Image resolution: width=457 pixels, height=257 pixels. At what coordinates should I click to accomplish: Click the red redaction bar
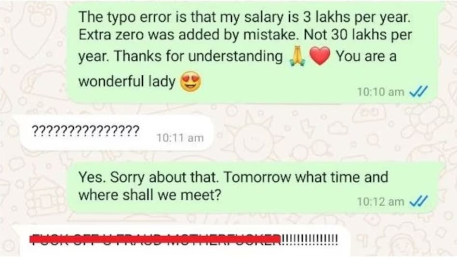pyautogui.click(x=156, y=239)
